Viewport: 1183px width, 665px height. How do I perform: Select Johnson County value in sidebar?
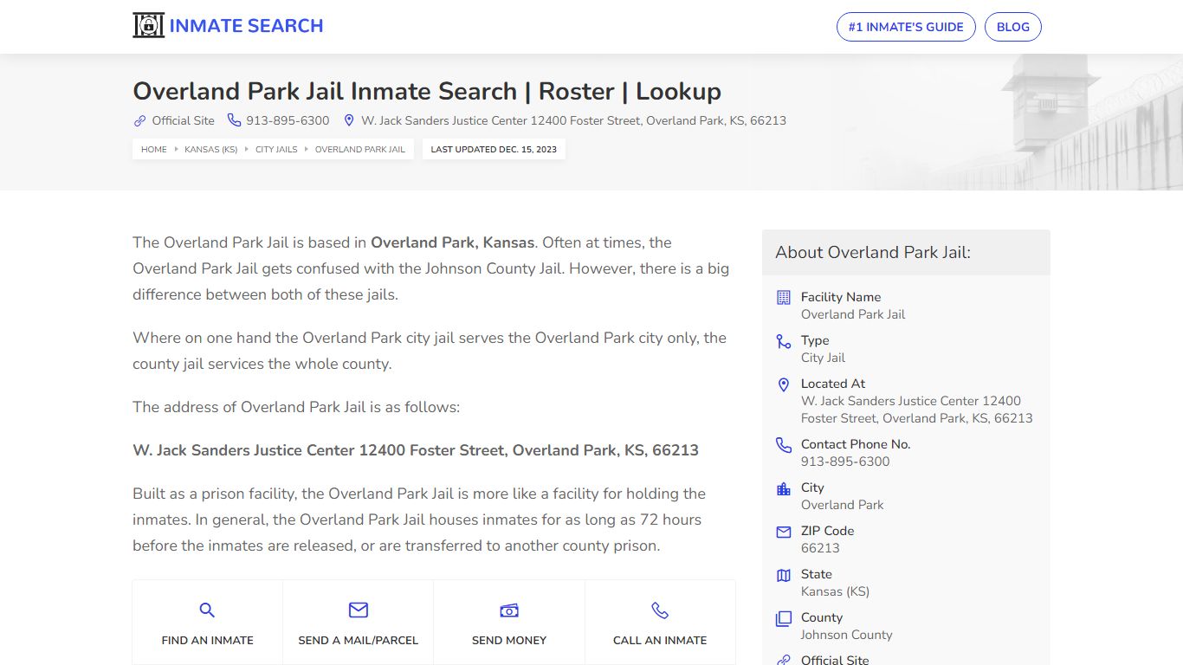click(846, 635)
